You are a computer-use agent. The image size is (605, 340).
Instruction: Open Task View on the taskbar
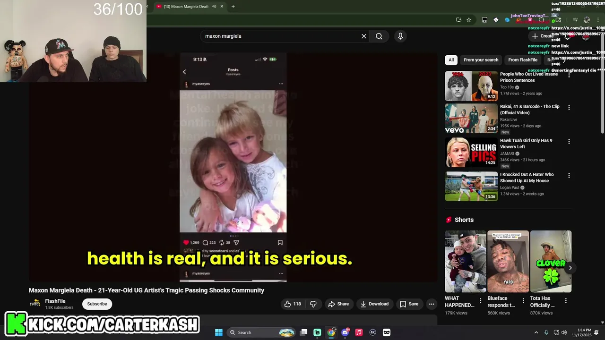click(x=304, y=332)
